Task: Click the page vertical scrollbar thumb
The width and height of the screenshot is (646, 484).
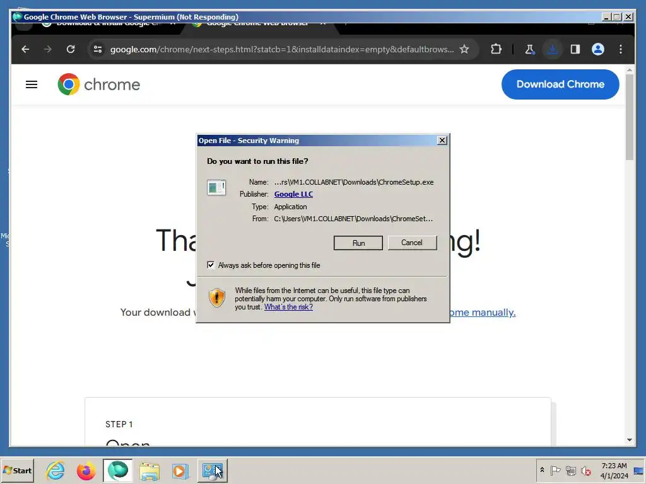Action: point(629,117)
